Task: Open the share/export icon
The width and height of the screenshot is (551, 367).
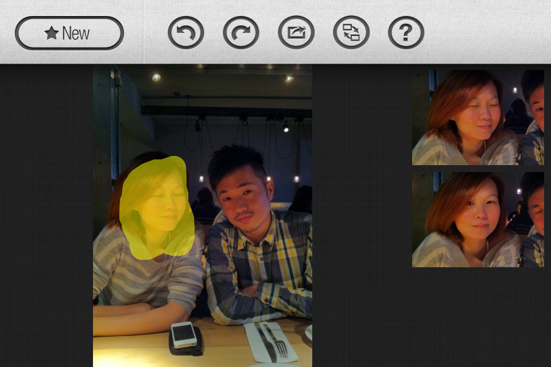Action: tap(296, 33)
